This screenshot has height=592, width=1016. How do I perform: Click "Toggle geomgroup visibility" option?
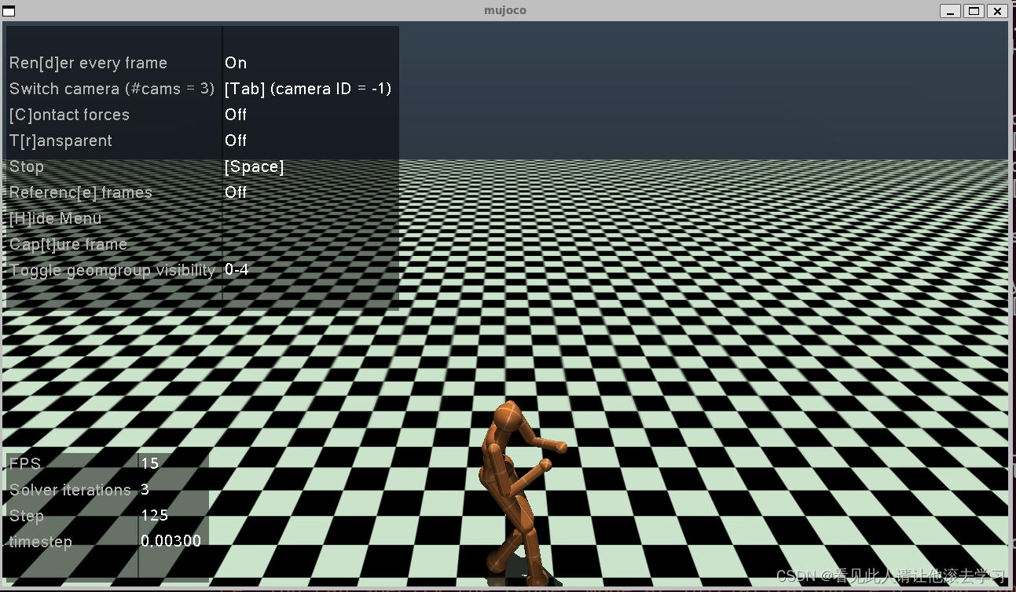point(112,270)
